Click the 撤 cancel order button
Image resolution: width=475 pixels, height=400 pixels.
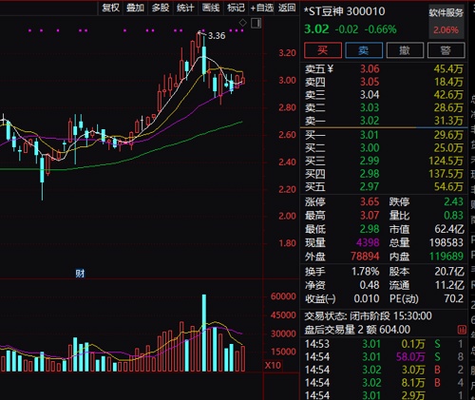pyautogui.click(x=405, y=50)
